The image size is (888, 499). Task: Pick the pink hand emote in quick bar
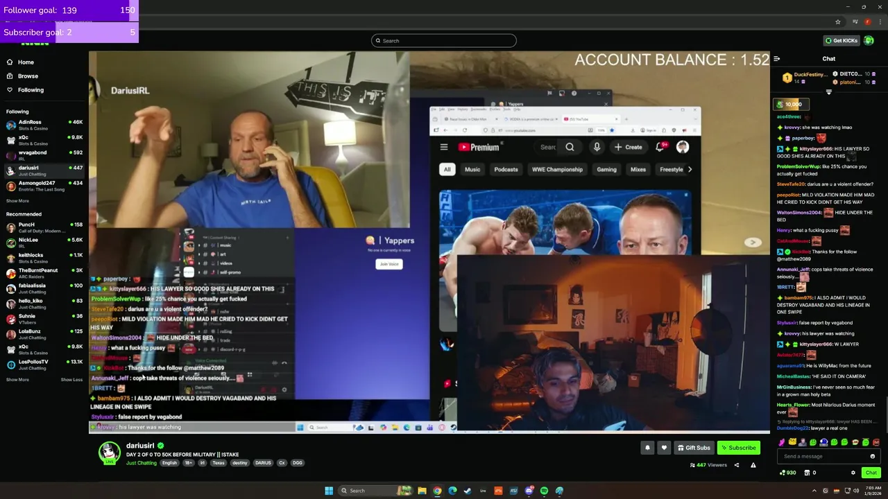click(x=782, y=443)
